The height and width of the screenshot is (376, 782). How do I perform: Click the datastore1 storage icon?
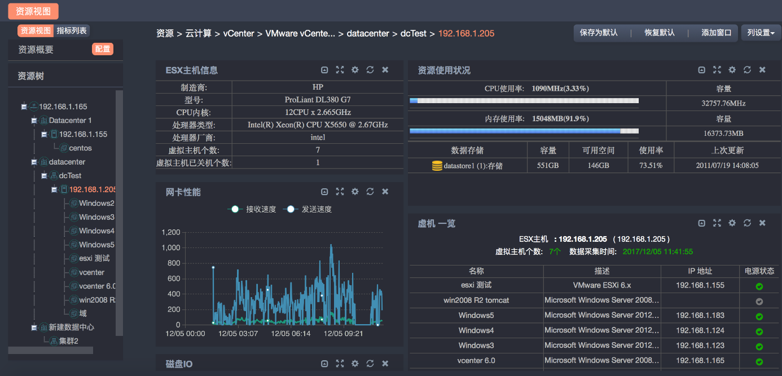[437, 166]
